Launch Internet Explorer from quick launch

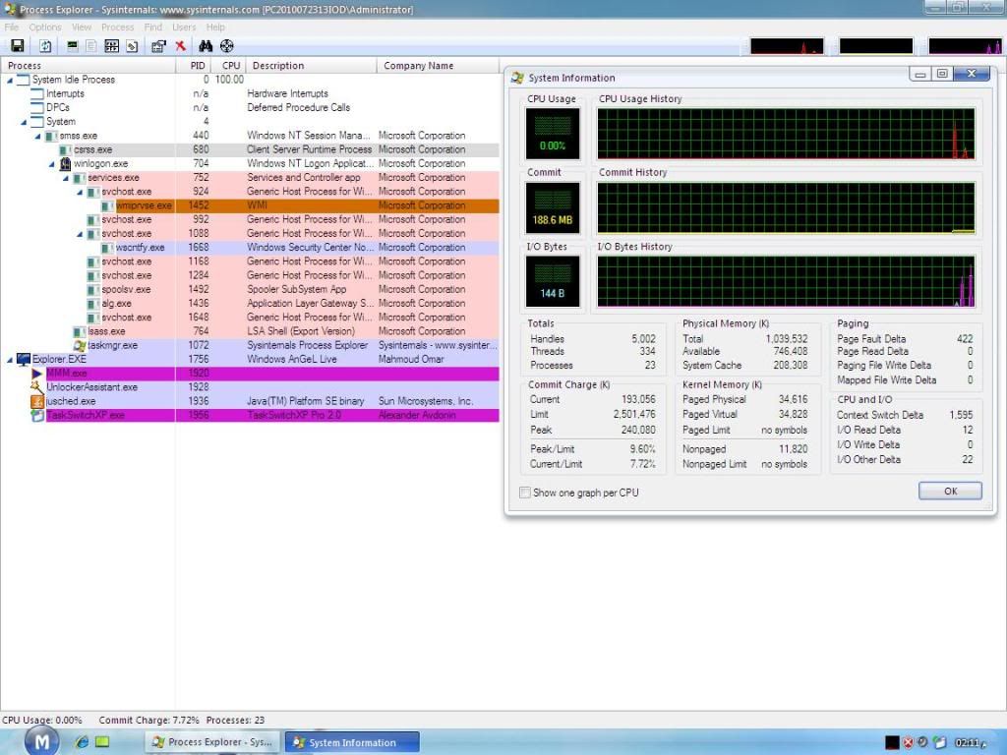(x=82, y=742)
